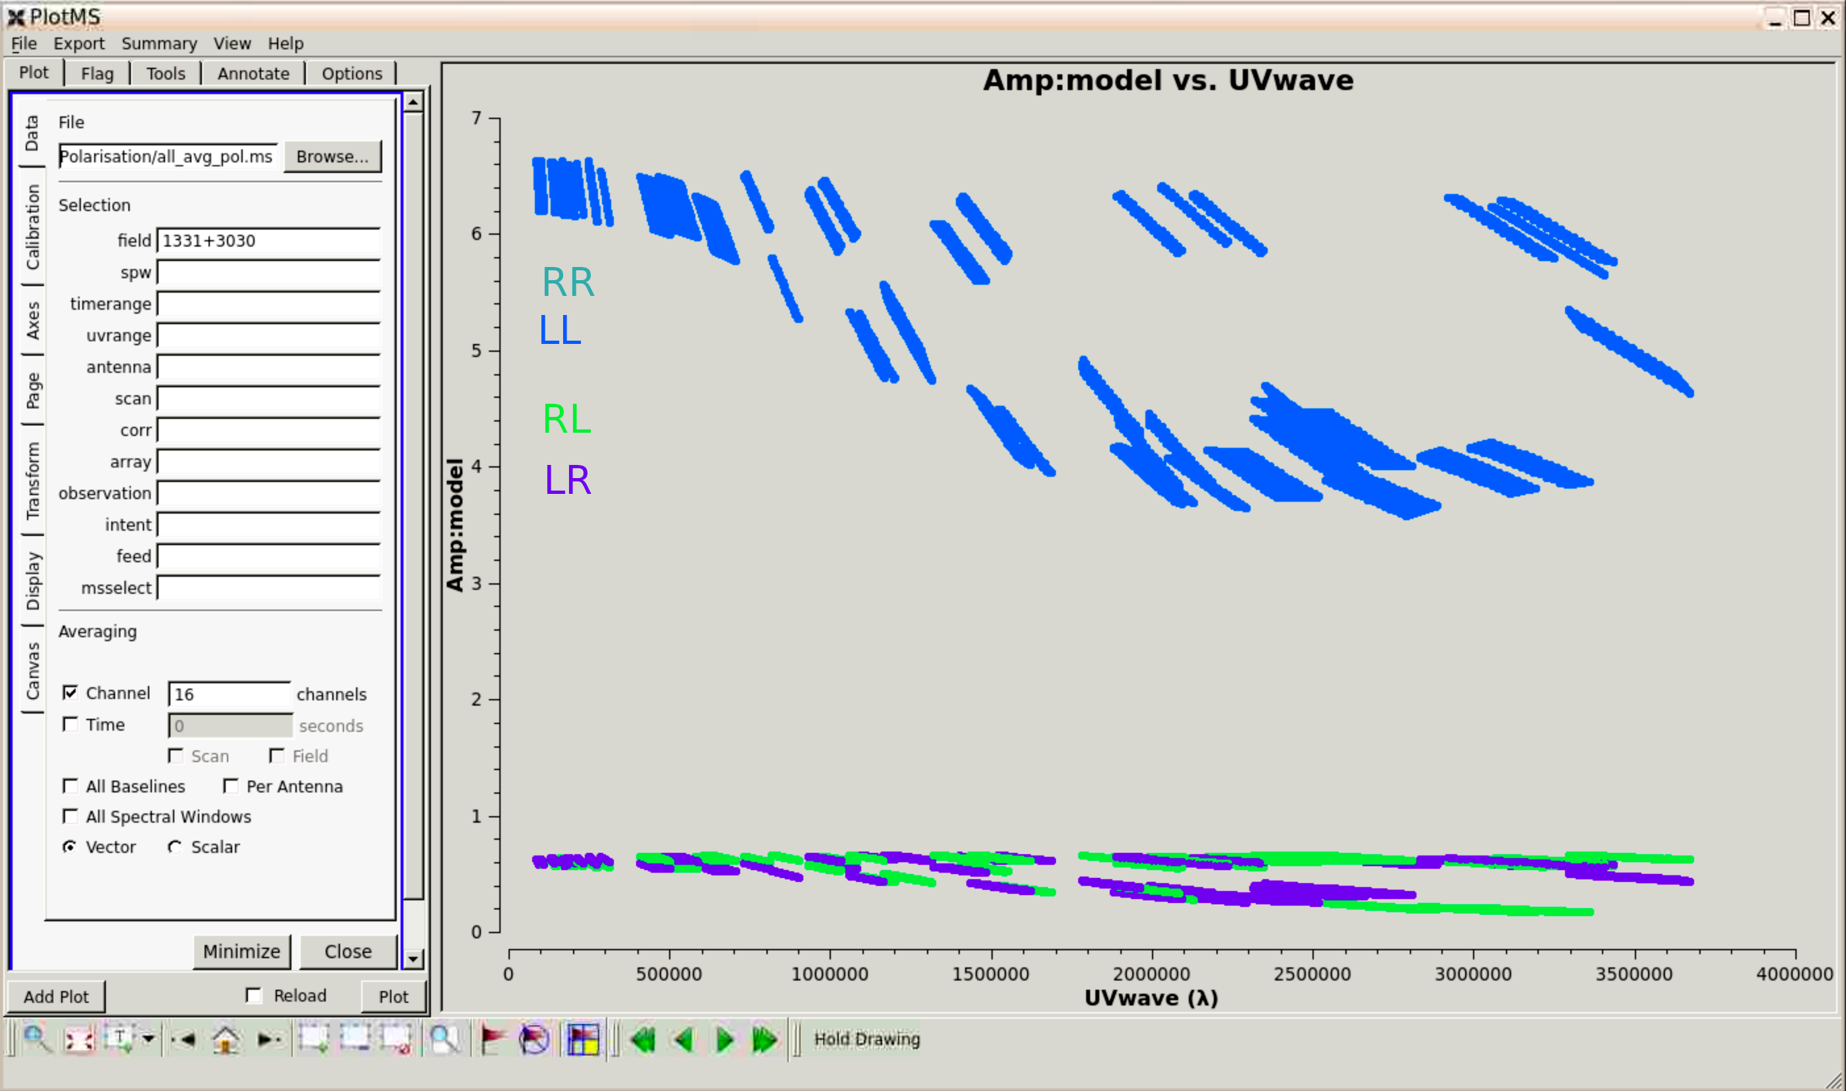Open the Annotate tool dropdown arrow
The width and height of the screenshot is (1846, 1091).
tap(149, 1039)
